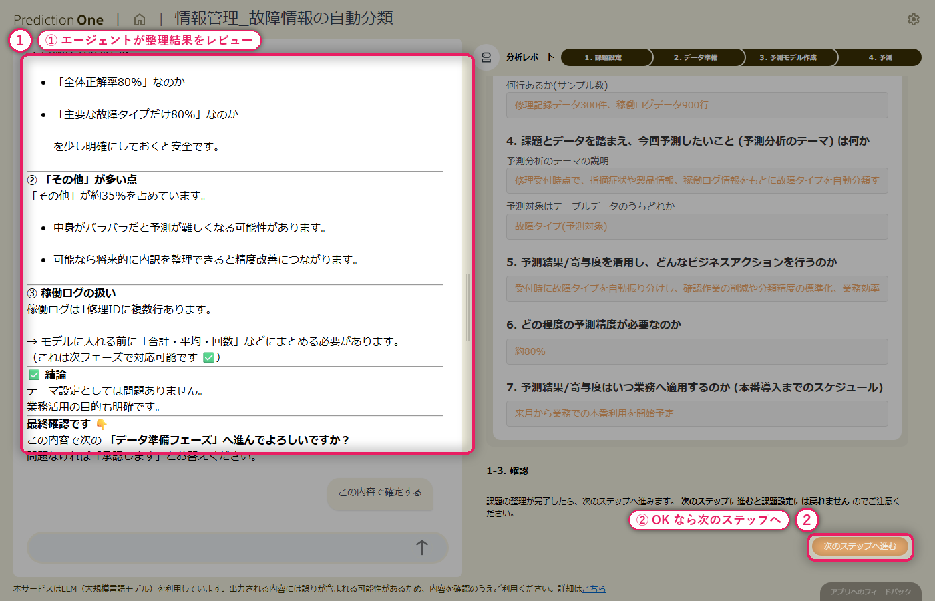The image size is (935, 601).
Task: Click text 稼働ログは1修理IDに複数行あります。
Action: tap(120, 309)
